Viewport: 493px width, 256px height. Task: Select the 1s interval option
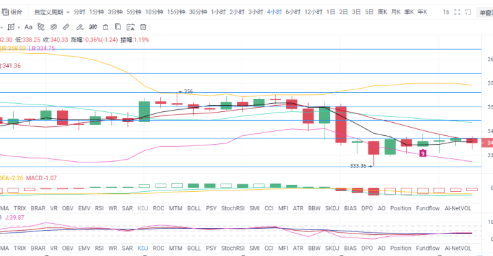tap(446, 12)
